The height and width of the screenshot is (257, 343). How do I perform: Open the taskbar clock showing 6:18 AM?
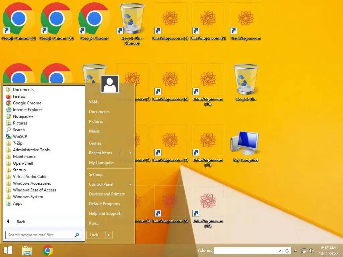click(328, 251)
